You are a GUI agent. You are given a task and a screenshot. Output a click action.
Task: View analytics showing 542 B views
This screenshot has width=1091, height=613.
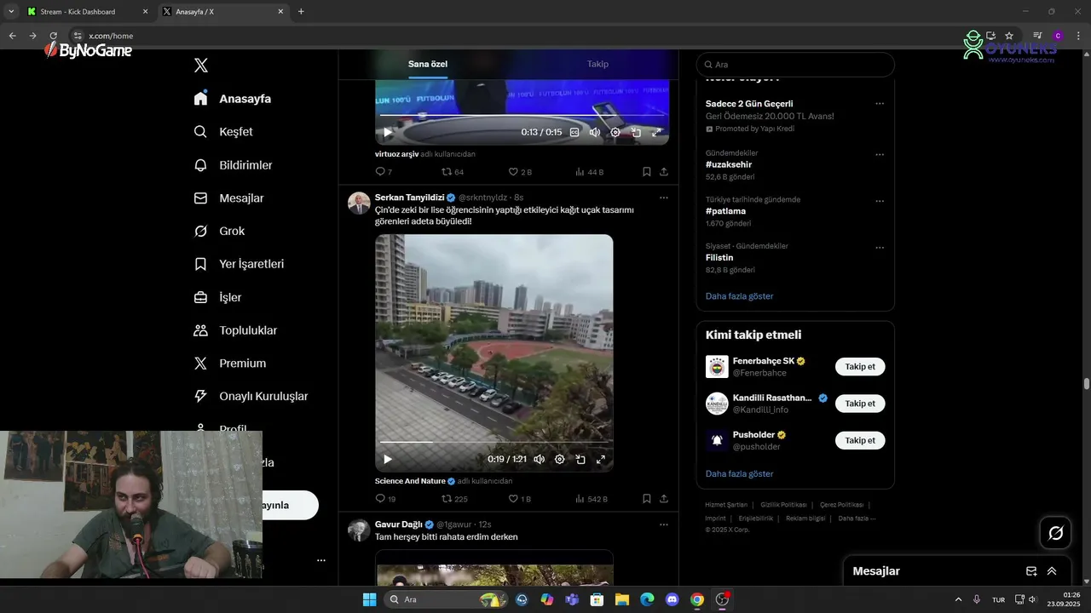592,499
